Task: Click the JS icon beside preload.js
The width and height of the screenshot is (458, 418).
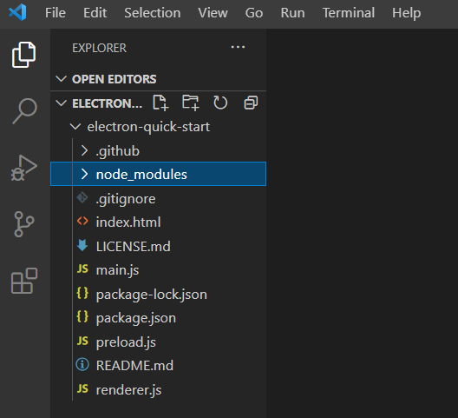Action: [82, 341]
